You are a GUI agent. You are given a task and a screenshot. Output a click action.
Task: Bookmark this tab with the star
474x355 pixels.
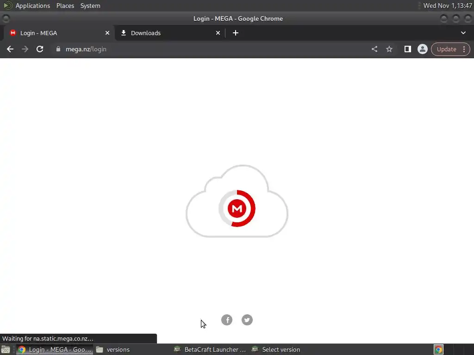coord(389,49)
